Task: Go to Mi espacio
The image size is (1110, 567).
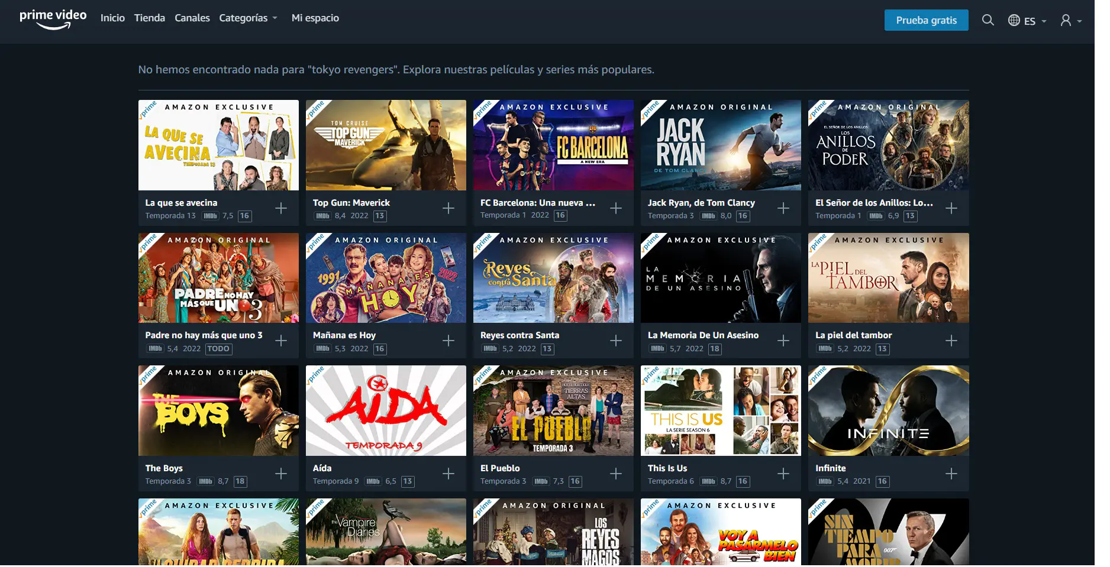Action: [x=315, y=18]
